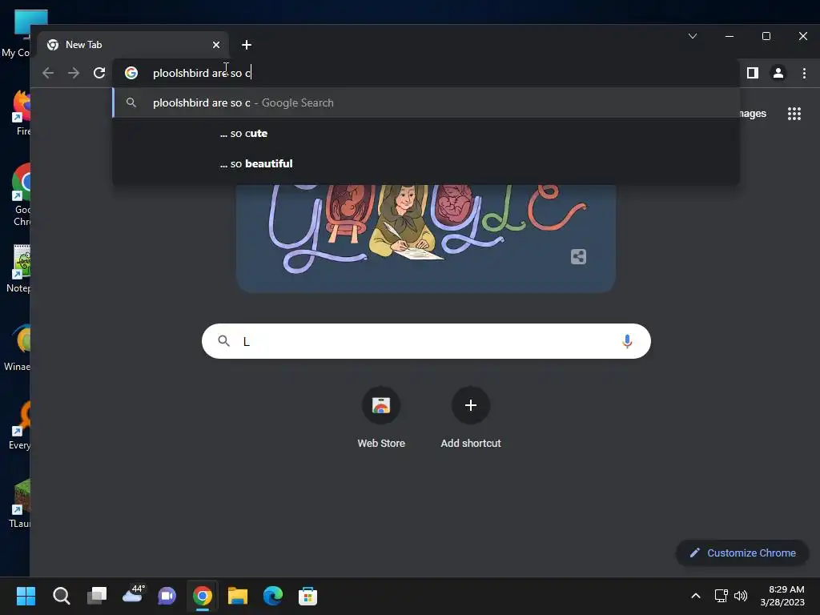Open the network status tray icon

(x=722, y=596)
